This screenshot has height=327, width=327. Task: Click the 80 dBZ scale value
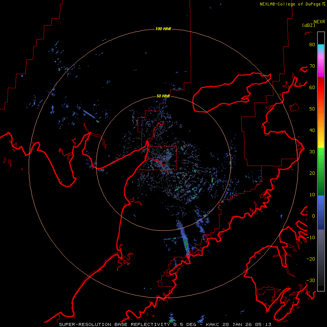(x=312, y=44)
